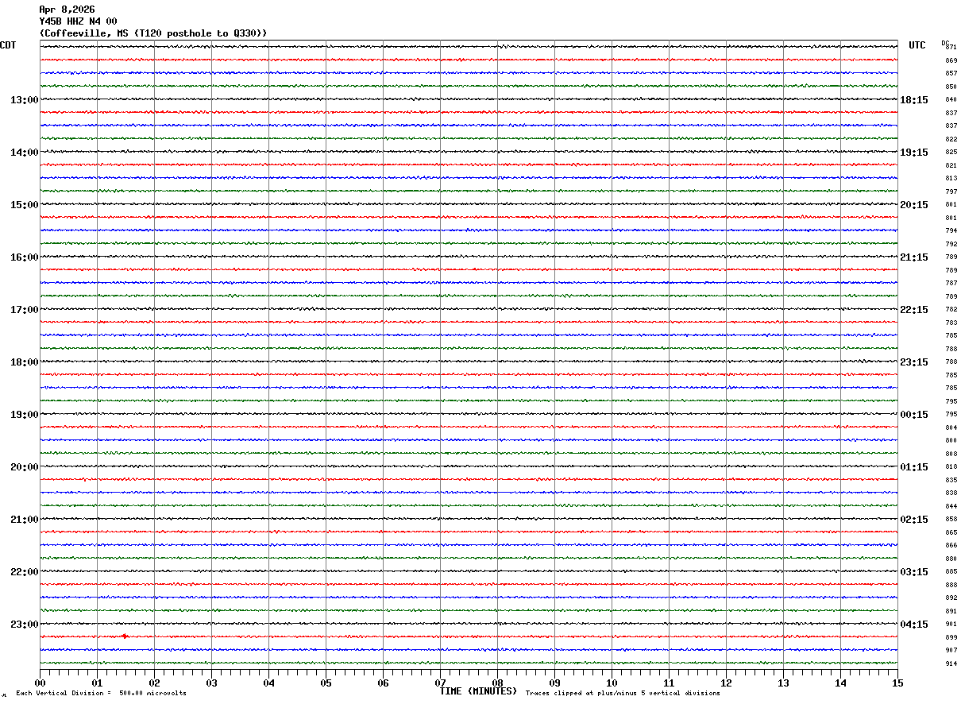This screenshot has width=961, height=704.
Task: Click the DC offset value 880
Action: click(951, 559)
